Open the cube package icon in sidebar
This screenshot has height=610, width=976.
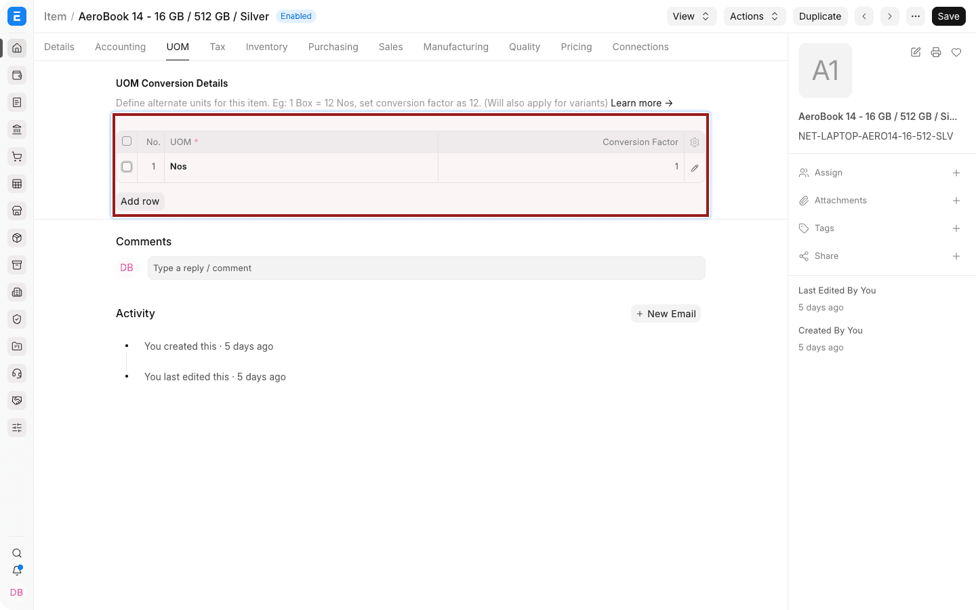[x=17, y=238]
